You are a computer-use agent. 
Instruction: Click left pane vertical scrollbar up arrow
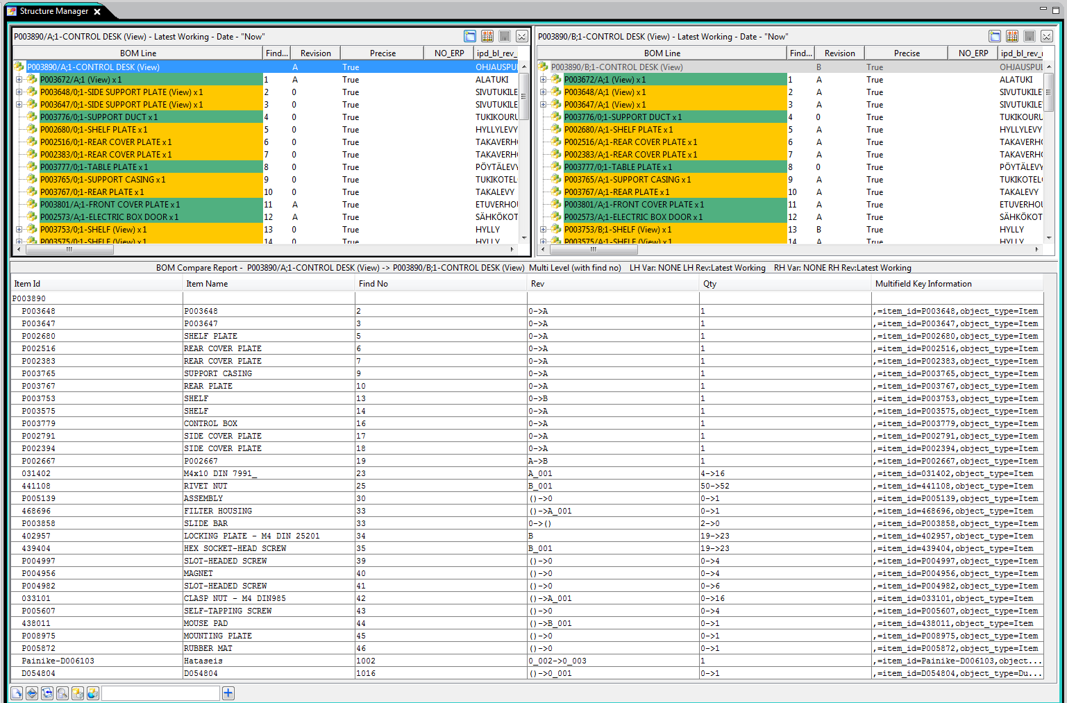(x=524, y=67)
